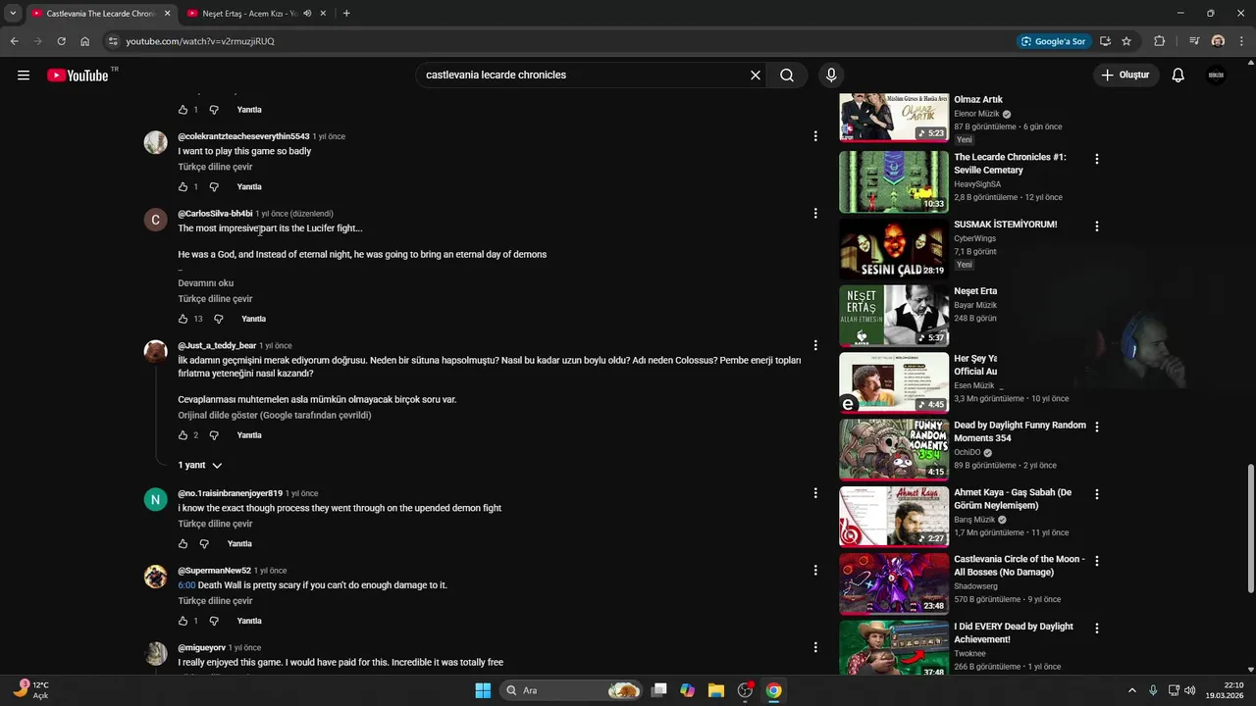1256x706 pixels.
Task: Open @migueyorv channel link
Action: [x=201, y=648]
